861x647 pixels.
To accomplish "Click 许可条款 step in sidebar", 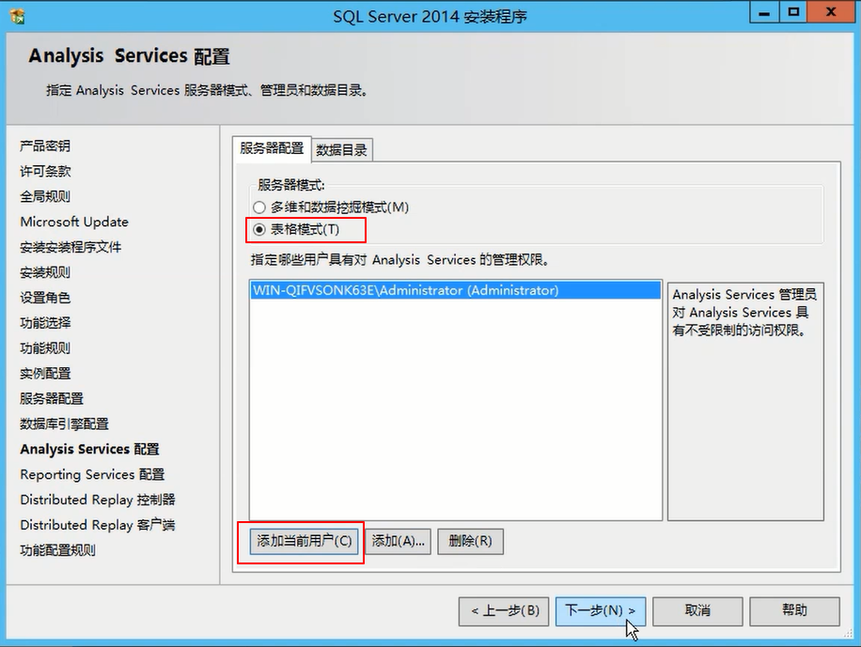I will pos(45,171).
